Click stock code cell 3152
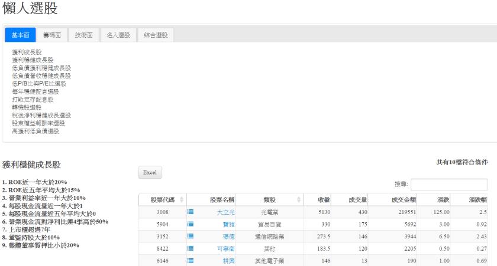Screen dimensions: 497x266 (162, 237)
